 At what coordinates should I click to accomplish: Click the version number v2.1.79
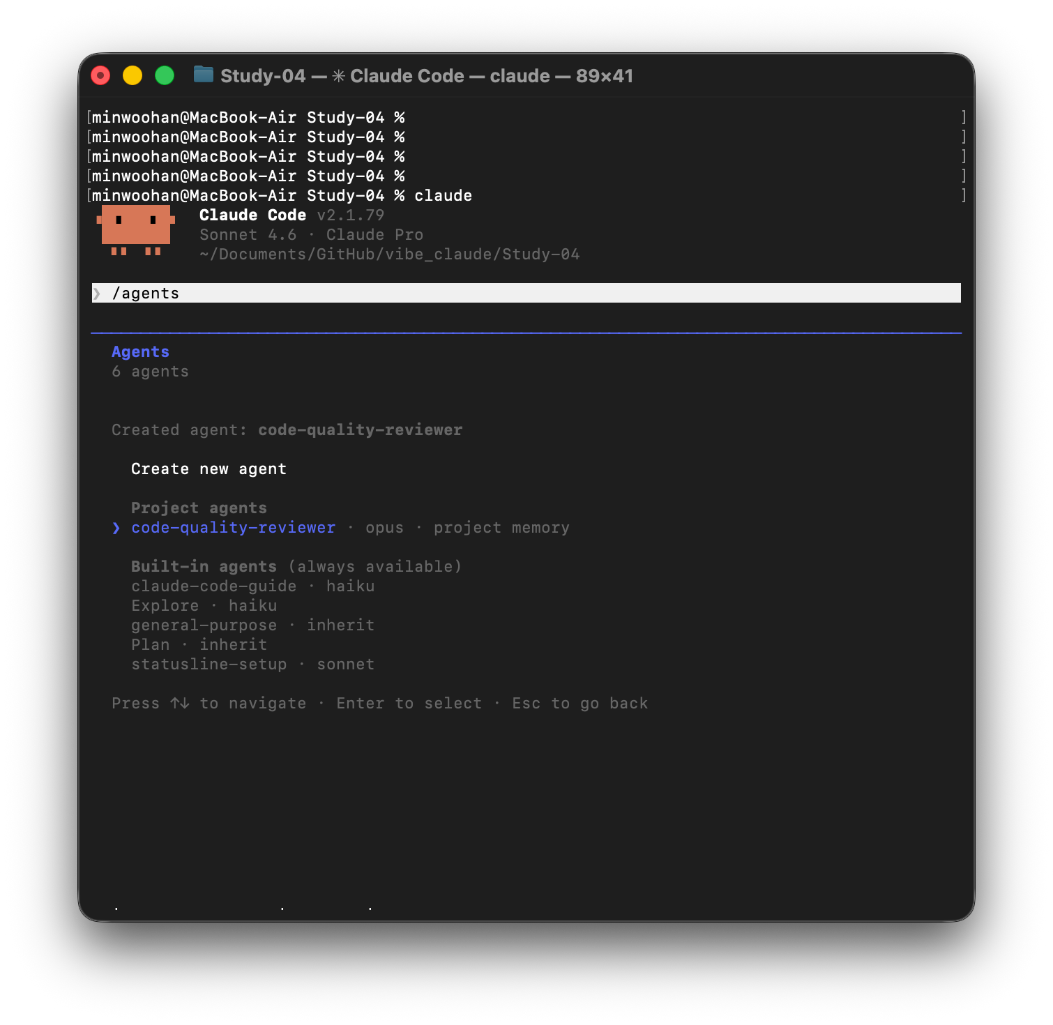pos(350,215)
